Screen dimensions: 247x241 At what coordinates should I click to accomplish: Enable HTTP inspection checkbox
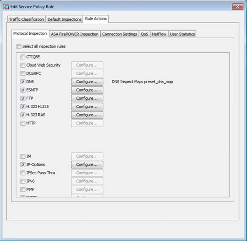click(23, 124)
